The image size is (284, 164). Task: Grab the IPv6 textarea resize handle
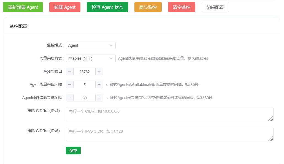coord(271,139)
